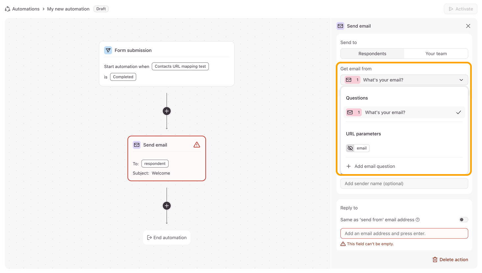Open the Completed status selector
The image size is (482, 273).
point(123,77)
